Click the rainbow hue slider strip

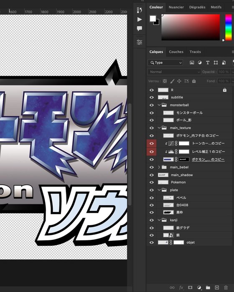click(x=229, y=28)
